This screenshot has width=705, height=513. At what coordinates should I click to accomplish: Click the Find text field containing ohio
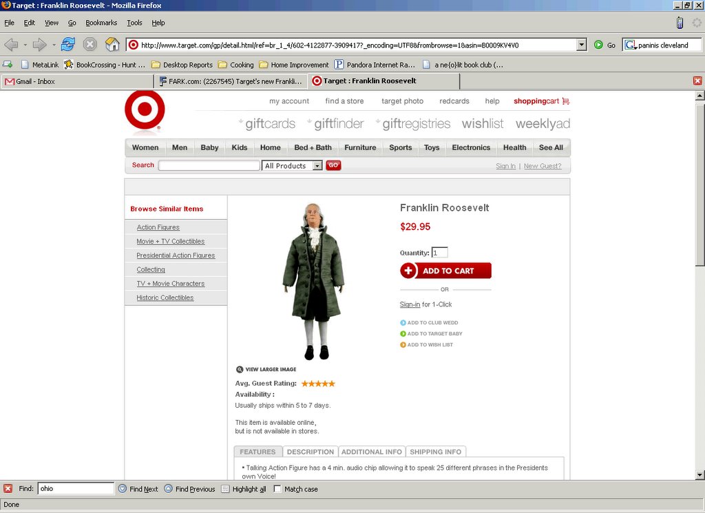coord(76,488)
